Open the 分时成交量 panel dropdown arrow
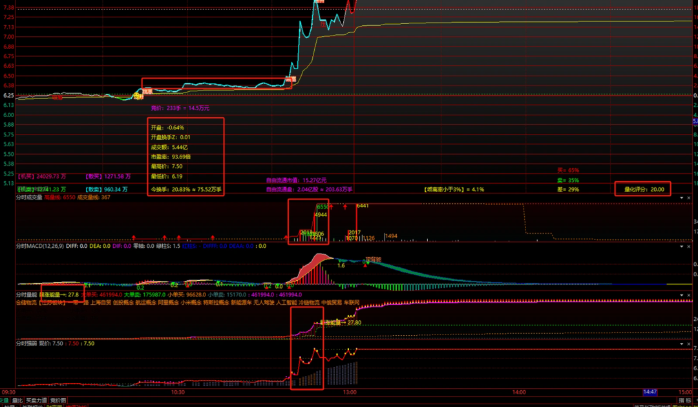 [x=682, y=198]
